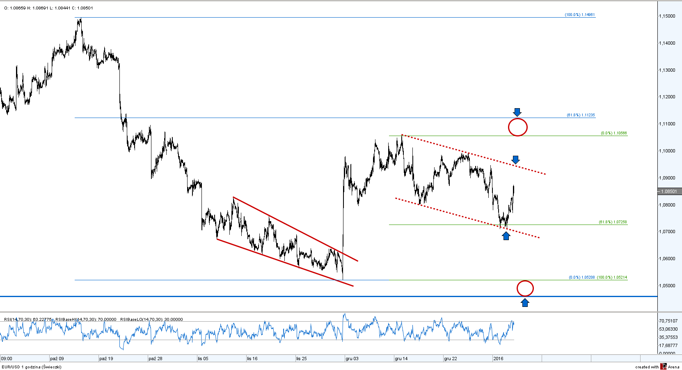Click the 1,05000 price axis label
682x370 pixels.
coord(667,286)
